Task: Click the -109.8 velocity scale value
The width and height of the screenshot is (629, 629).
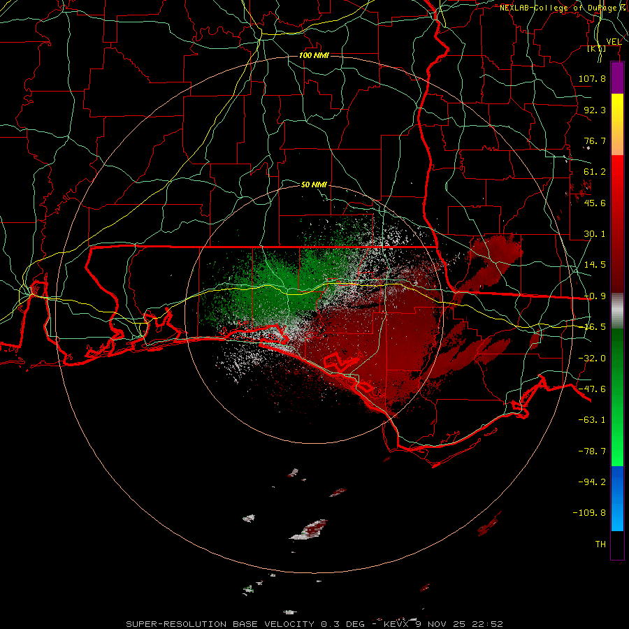Action: (589, 513)
